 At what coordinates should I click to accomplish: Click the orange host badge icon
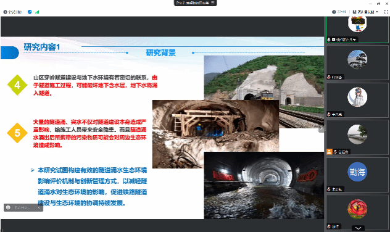pyautogui.click(x=330, y=151)
